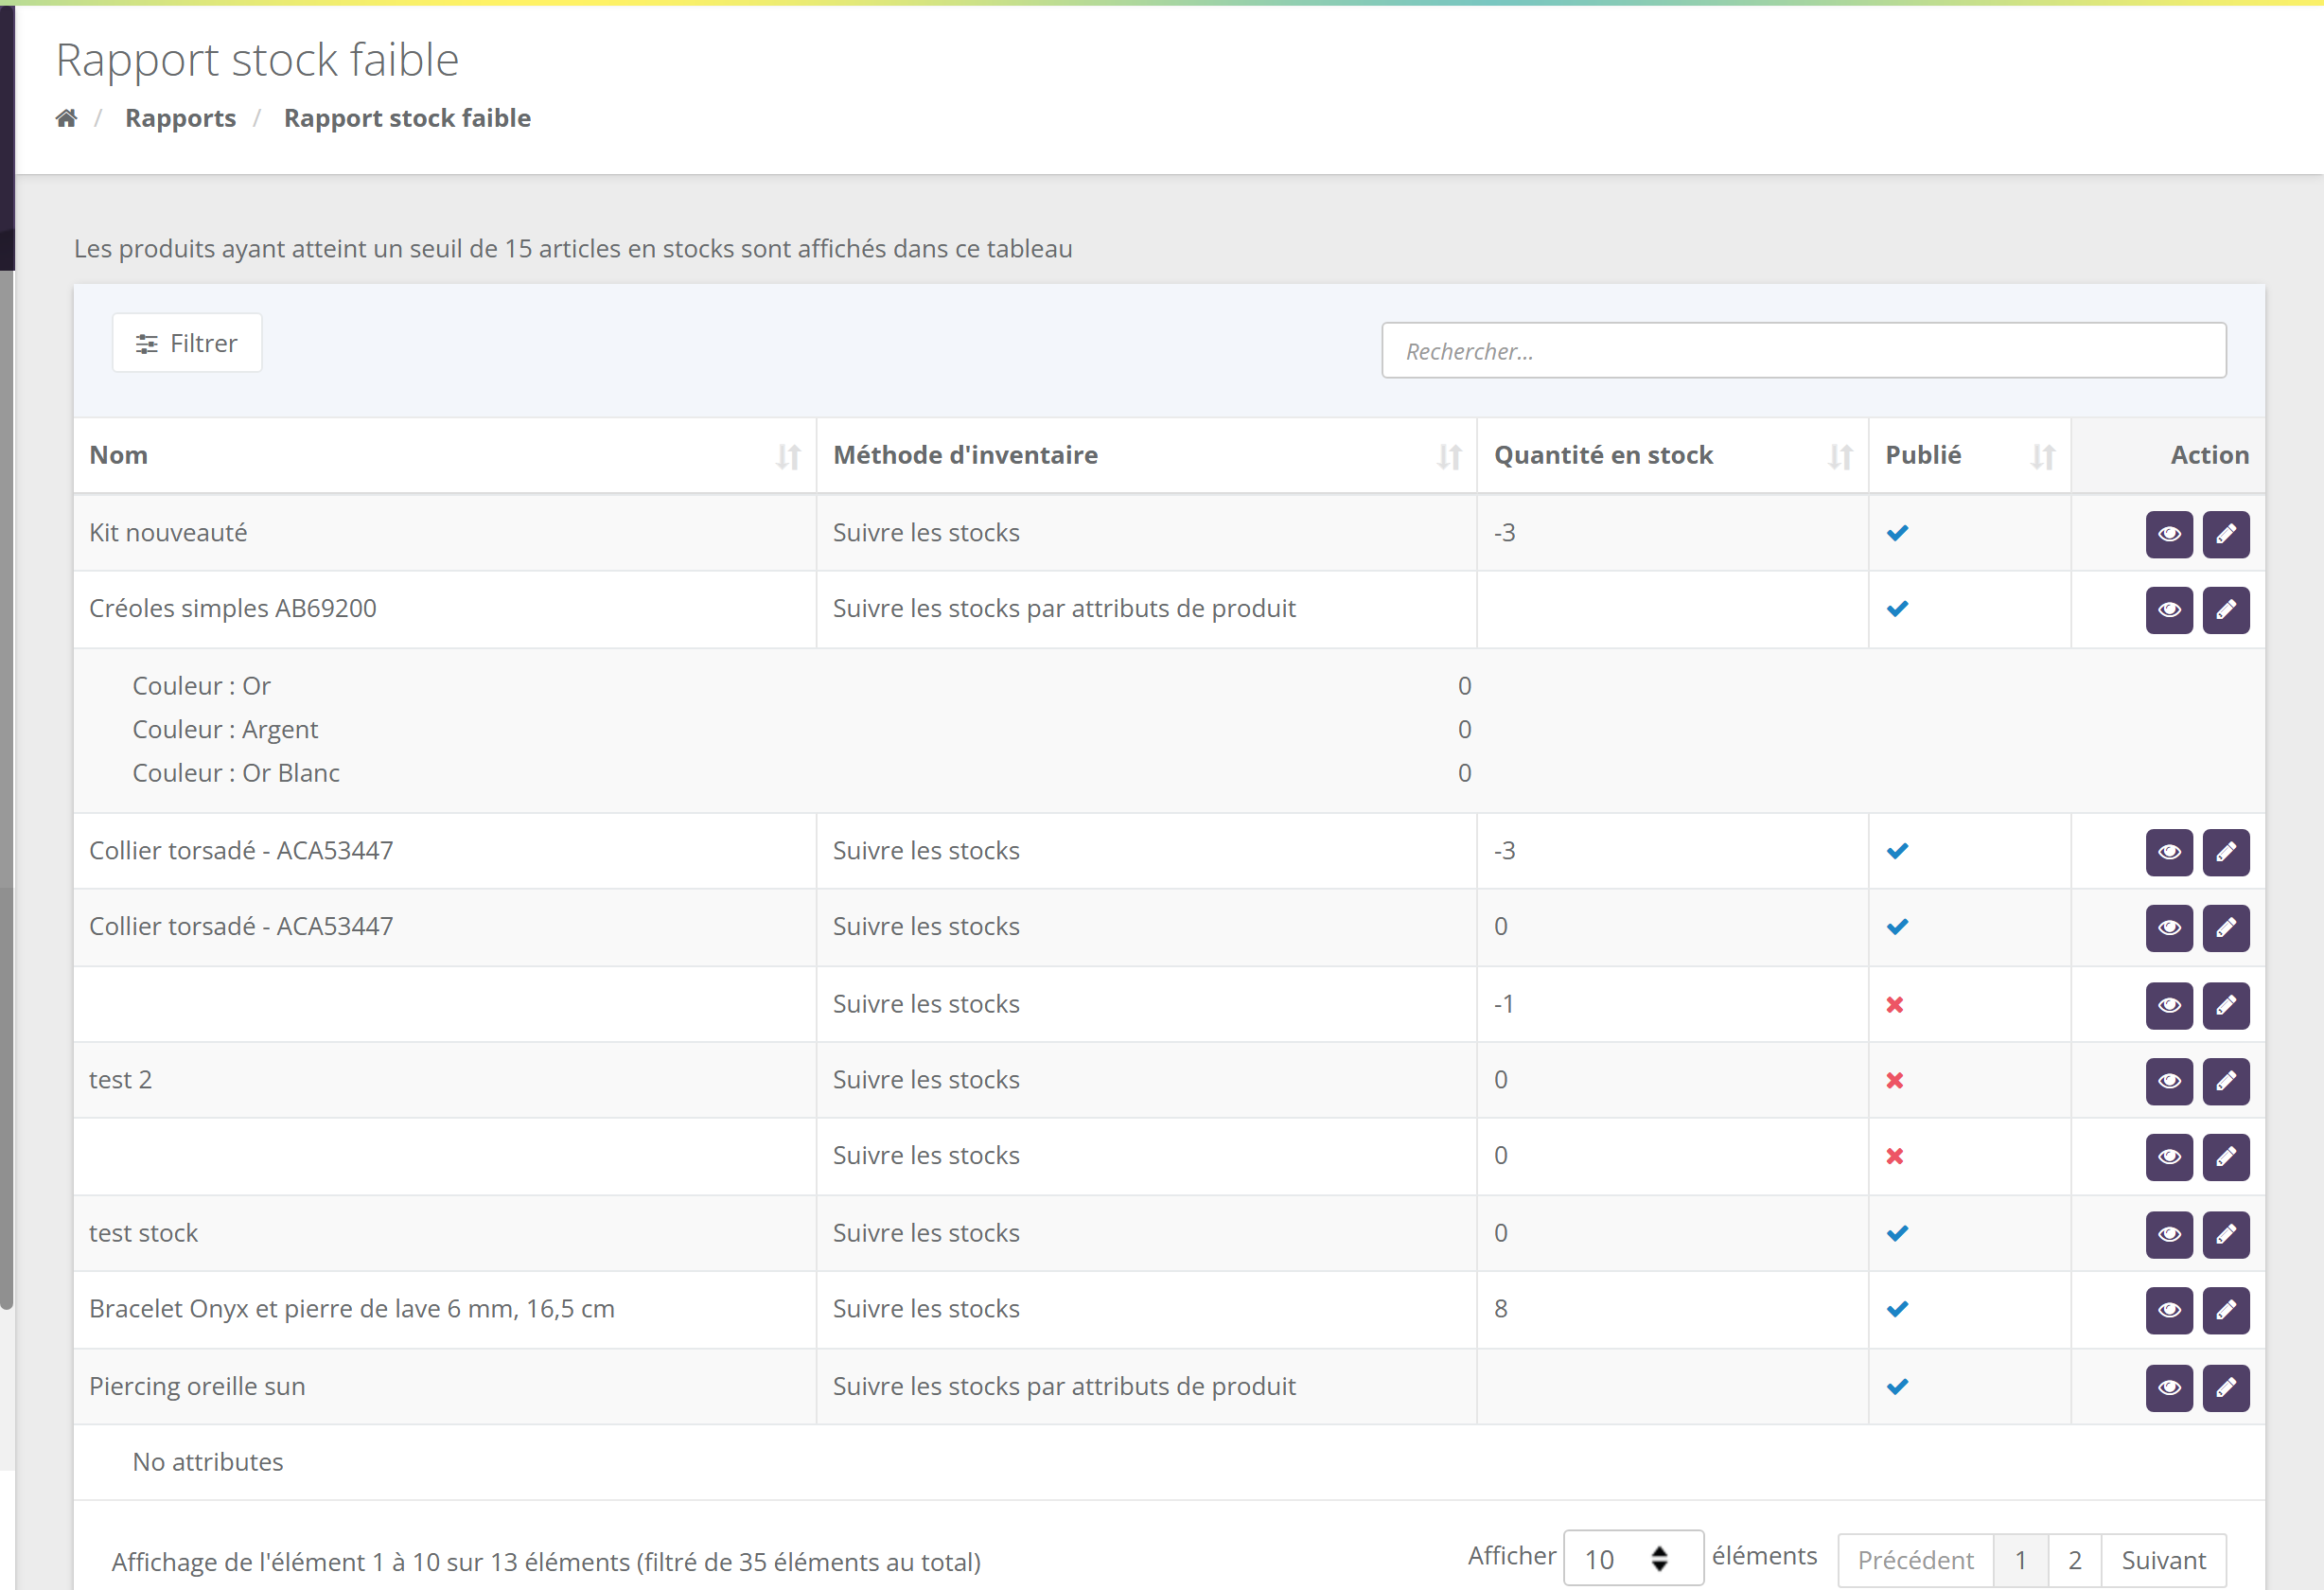Click Suivant pagination button

(x=2163, y=1560)
